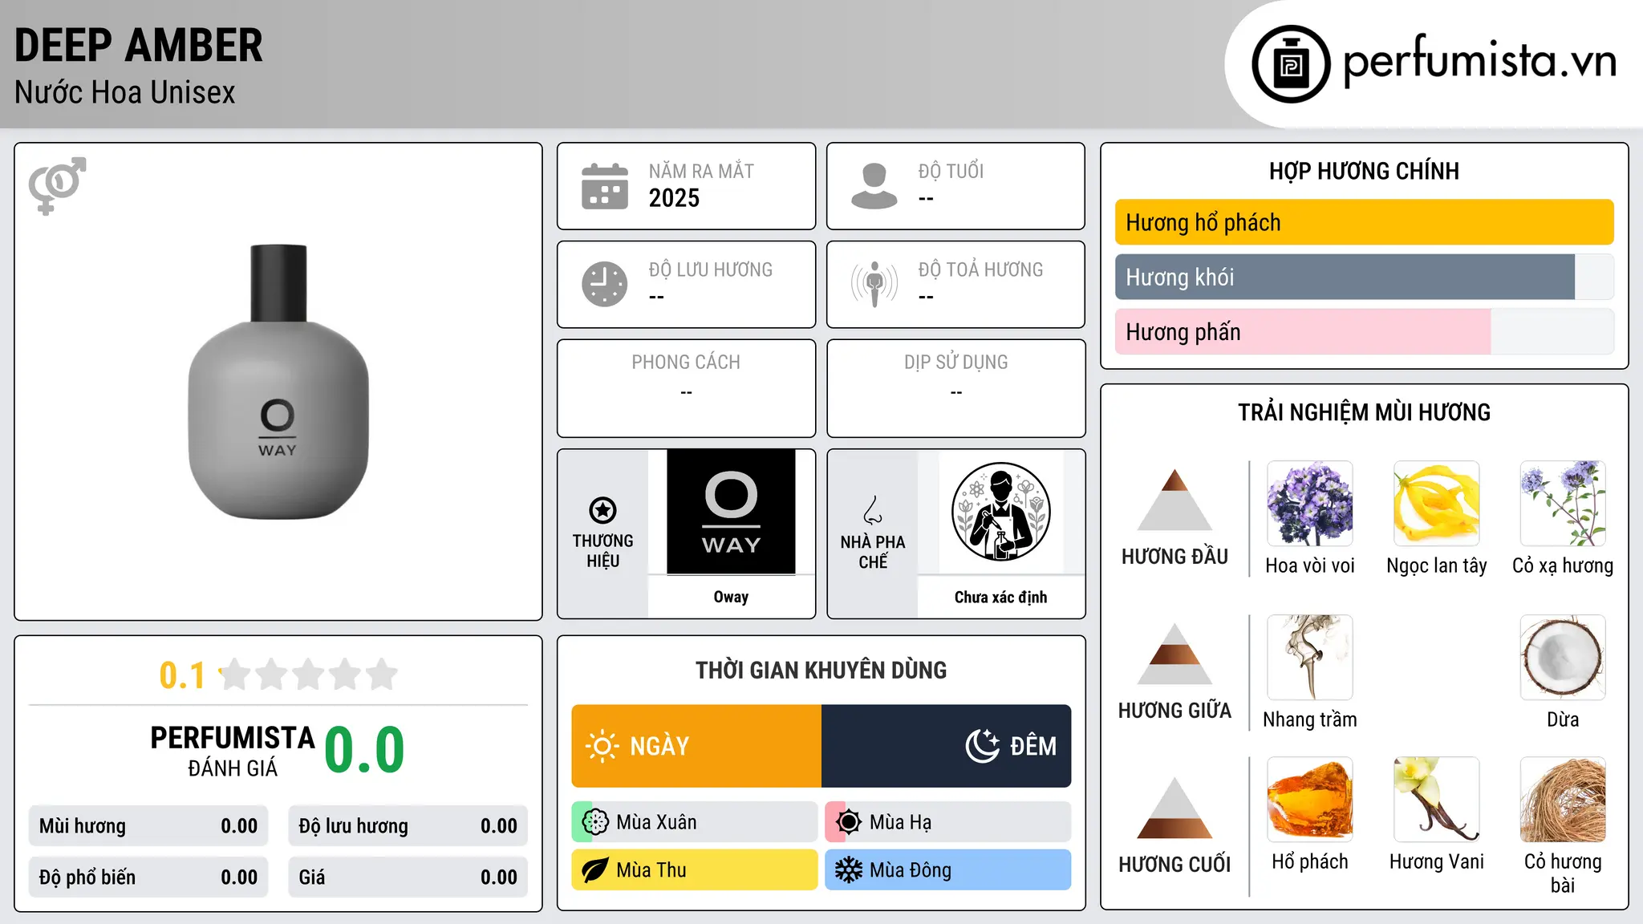Click the perfumista.vn bottle logo icon
The image size is (1643, 924).
(x=1291, y=64)
